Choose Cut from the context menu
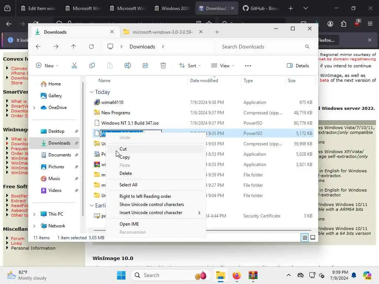Image resolution: width=379 pixels, height=284 pixels. pyautogui.click(x=156, y=149)
